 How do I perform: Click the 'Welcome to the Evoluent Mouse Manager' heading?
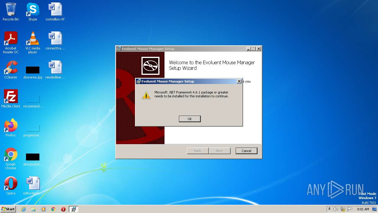click(x=212, y=65)
